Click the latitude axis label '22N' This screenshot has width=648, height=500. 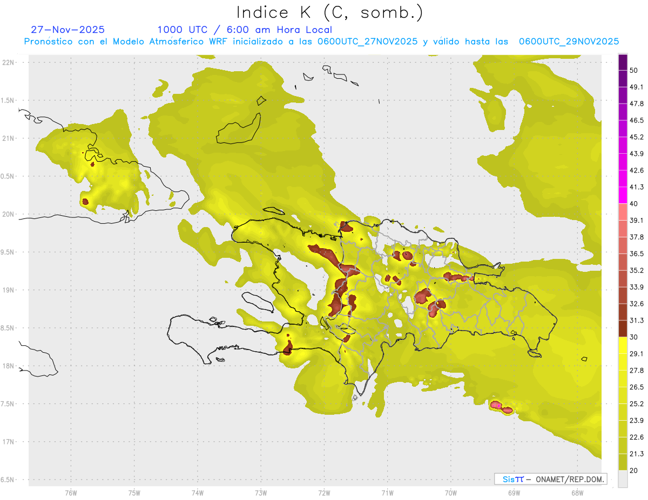(9, 63)
